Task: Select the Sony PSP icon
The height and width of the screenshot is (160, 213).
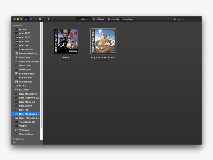Action: [17, 110]
